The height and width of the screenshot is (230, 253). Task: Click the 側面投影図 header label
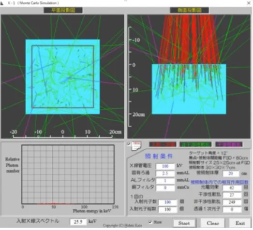[189, 10]
